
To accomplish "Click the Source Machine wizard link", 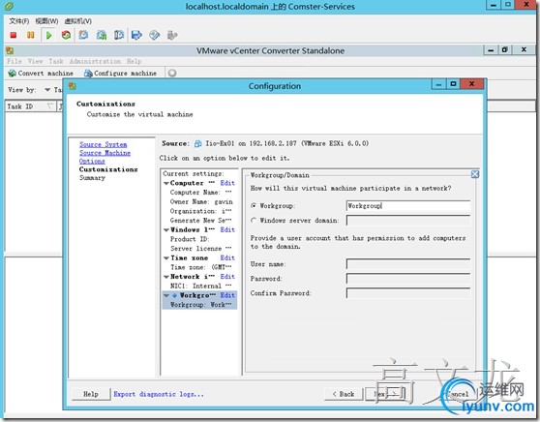I will click(105, 153).
